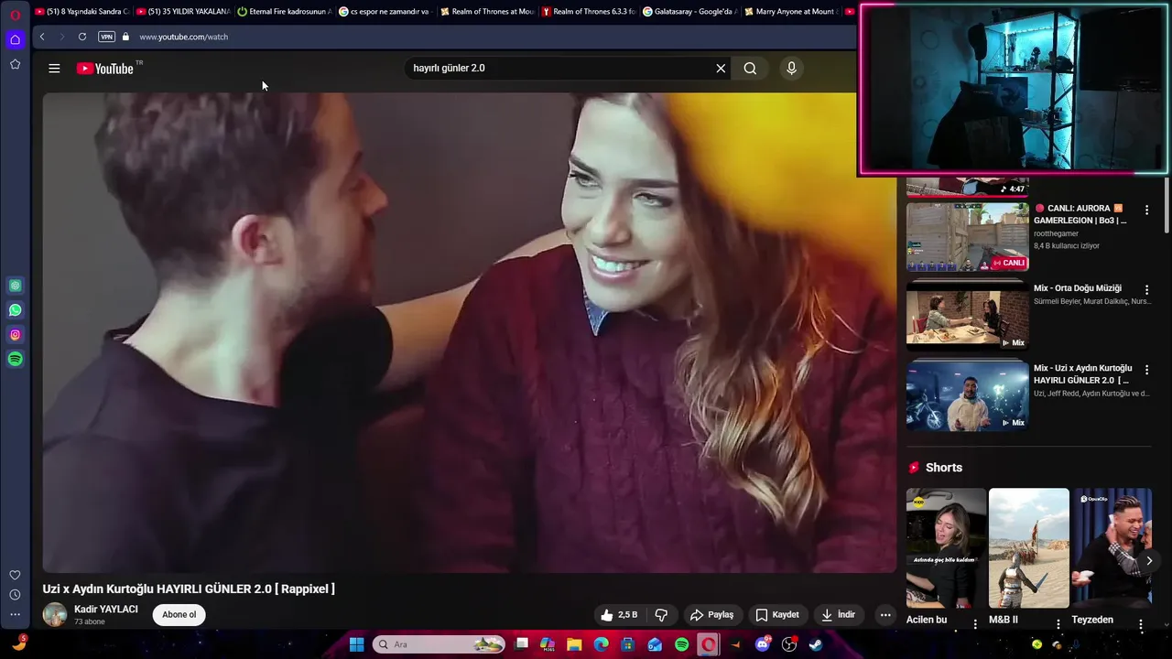Open Opera sidebar bookmarks star

pyautogui.click(x=15, y=64)
